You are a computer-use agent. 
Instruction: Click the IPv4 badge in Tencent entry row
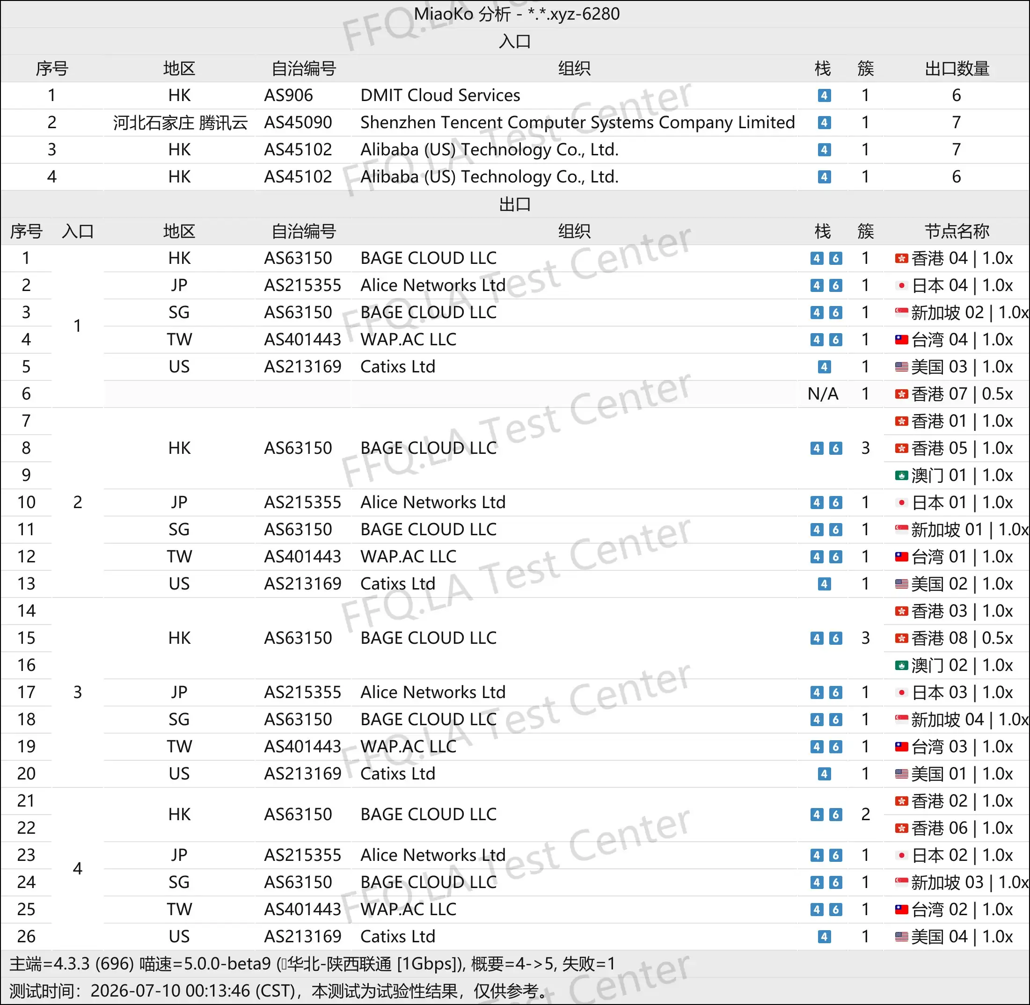click(x=824, y=123)
